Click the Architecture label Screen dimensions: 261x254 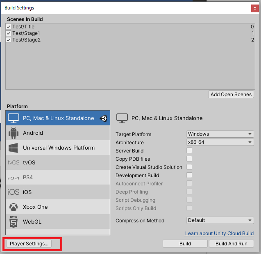click(129, 143)
